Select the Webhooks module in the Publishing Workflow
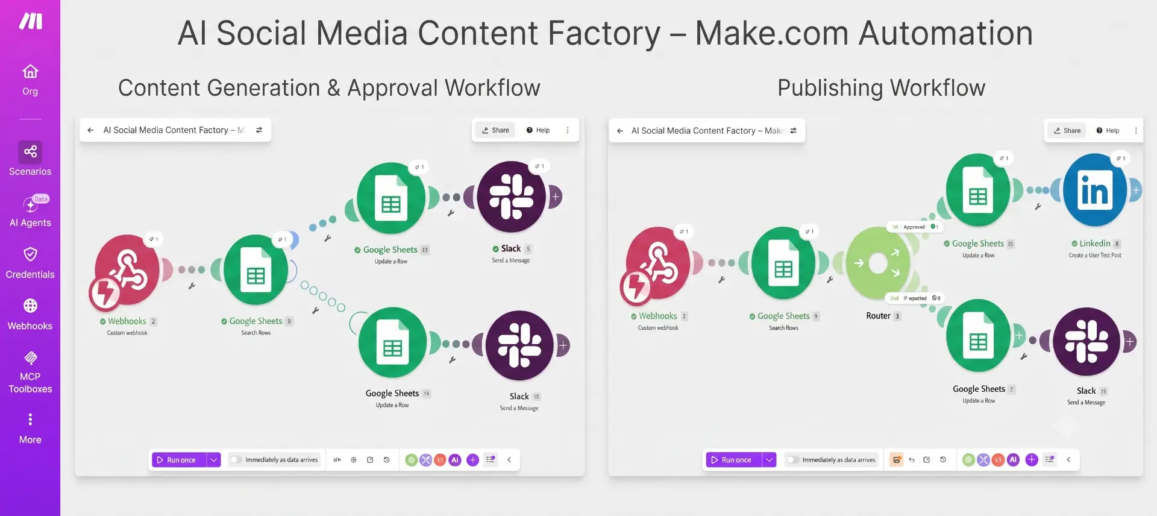The width and height of the screenshot is (1157, 516). click(x=658, y=263)
